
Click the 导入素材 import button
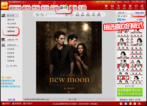point(12,66)
